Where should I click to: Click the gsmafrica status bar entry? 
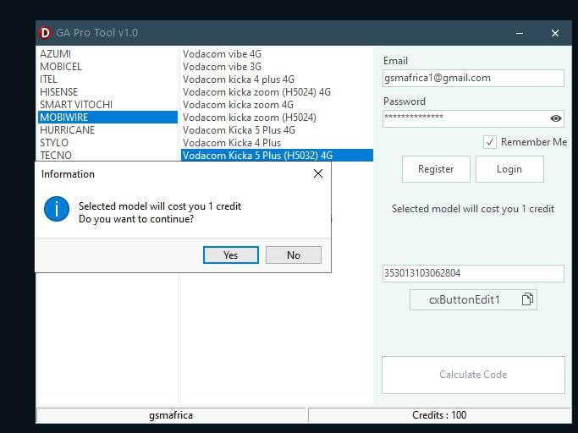coord(171,415)
